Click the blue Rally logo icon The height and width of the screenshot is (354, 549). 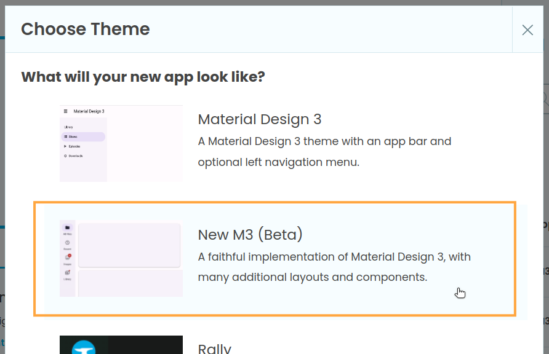coord(83,348)
